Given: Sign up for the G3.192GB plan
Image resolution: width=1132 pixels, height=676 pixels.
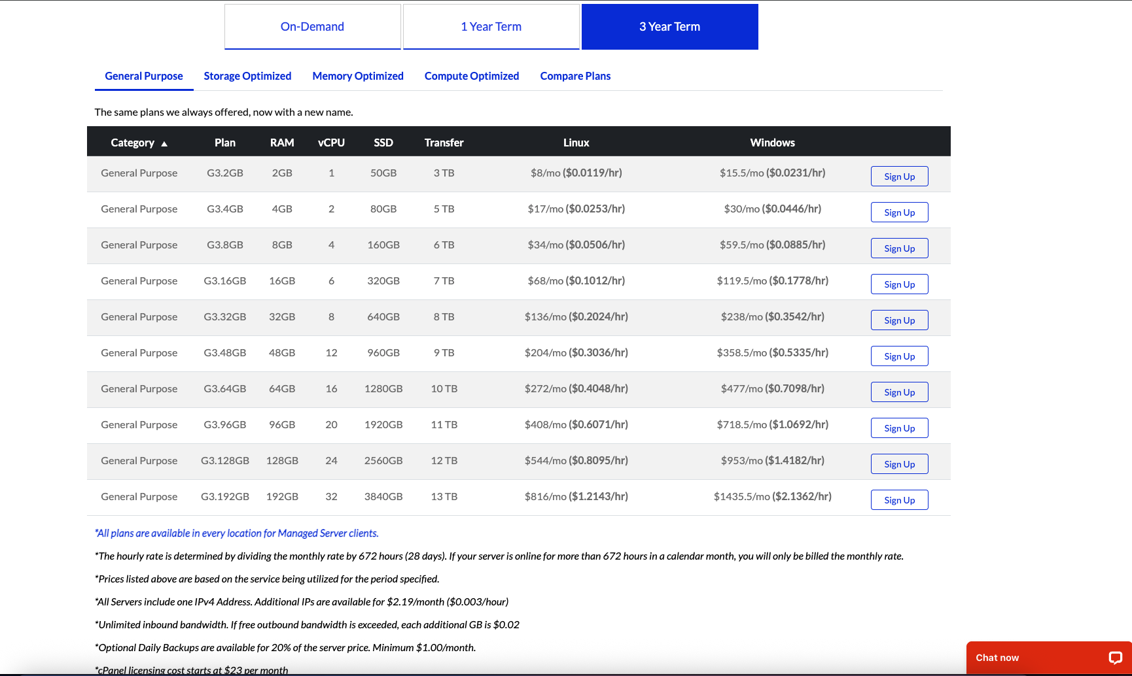Looking at the screenshot, I should pos(899,499).
